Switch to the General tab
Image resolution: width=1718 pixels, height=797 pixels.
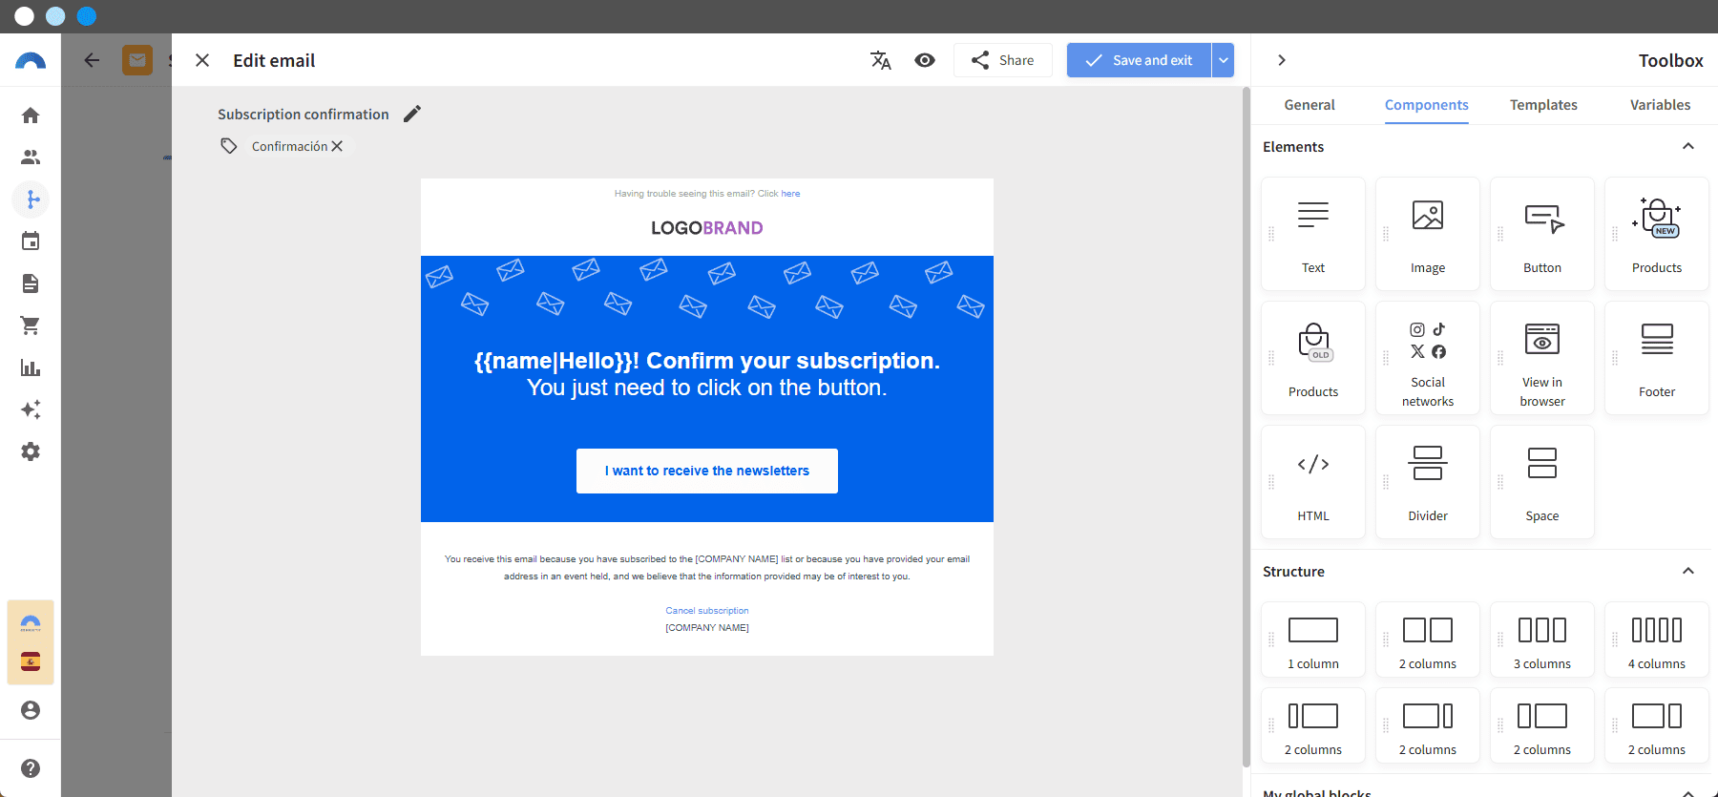coord(1309,105)
